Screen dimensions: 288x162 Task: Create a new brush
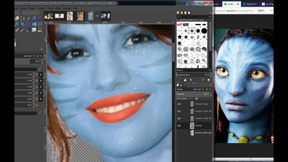[185, 80]
